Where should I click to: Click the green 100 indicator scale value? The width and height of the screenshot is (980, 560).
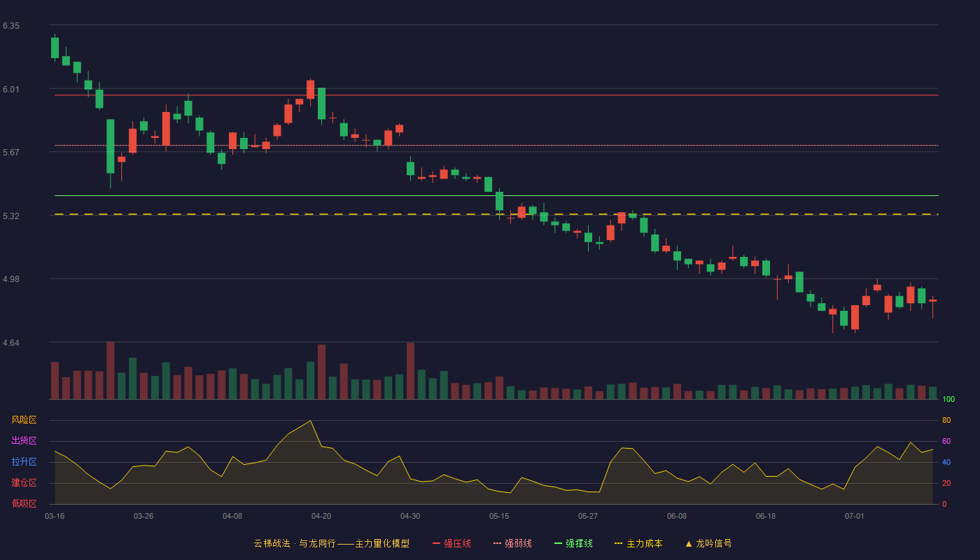[x=948, y=399]
